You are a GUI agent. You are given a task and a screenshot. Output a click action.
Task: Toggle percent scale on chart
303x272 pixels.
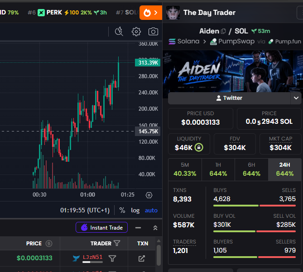coord(122,210)
